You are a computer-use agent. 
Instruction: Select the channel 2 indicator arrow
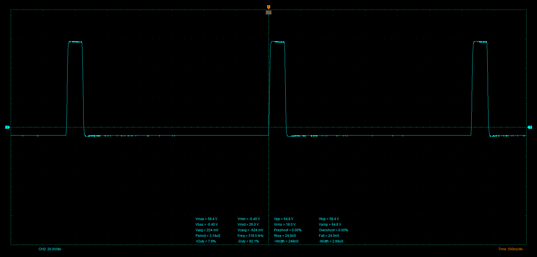[x=7, y=127]
